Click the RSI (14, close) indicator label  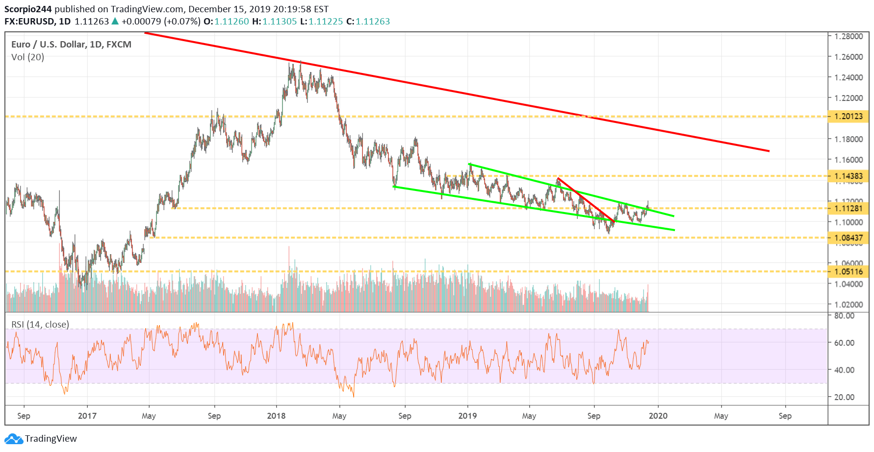[x=40, y=325]
